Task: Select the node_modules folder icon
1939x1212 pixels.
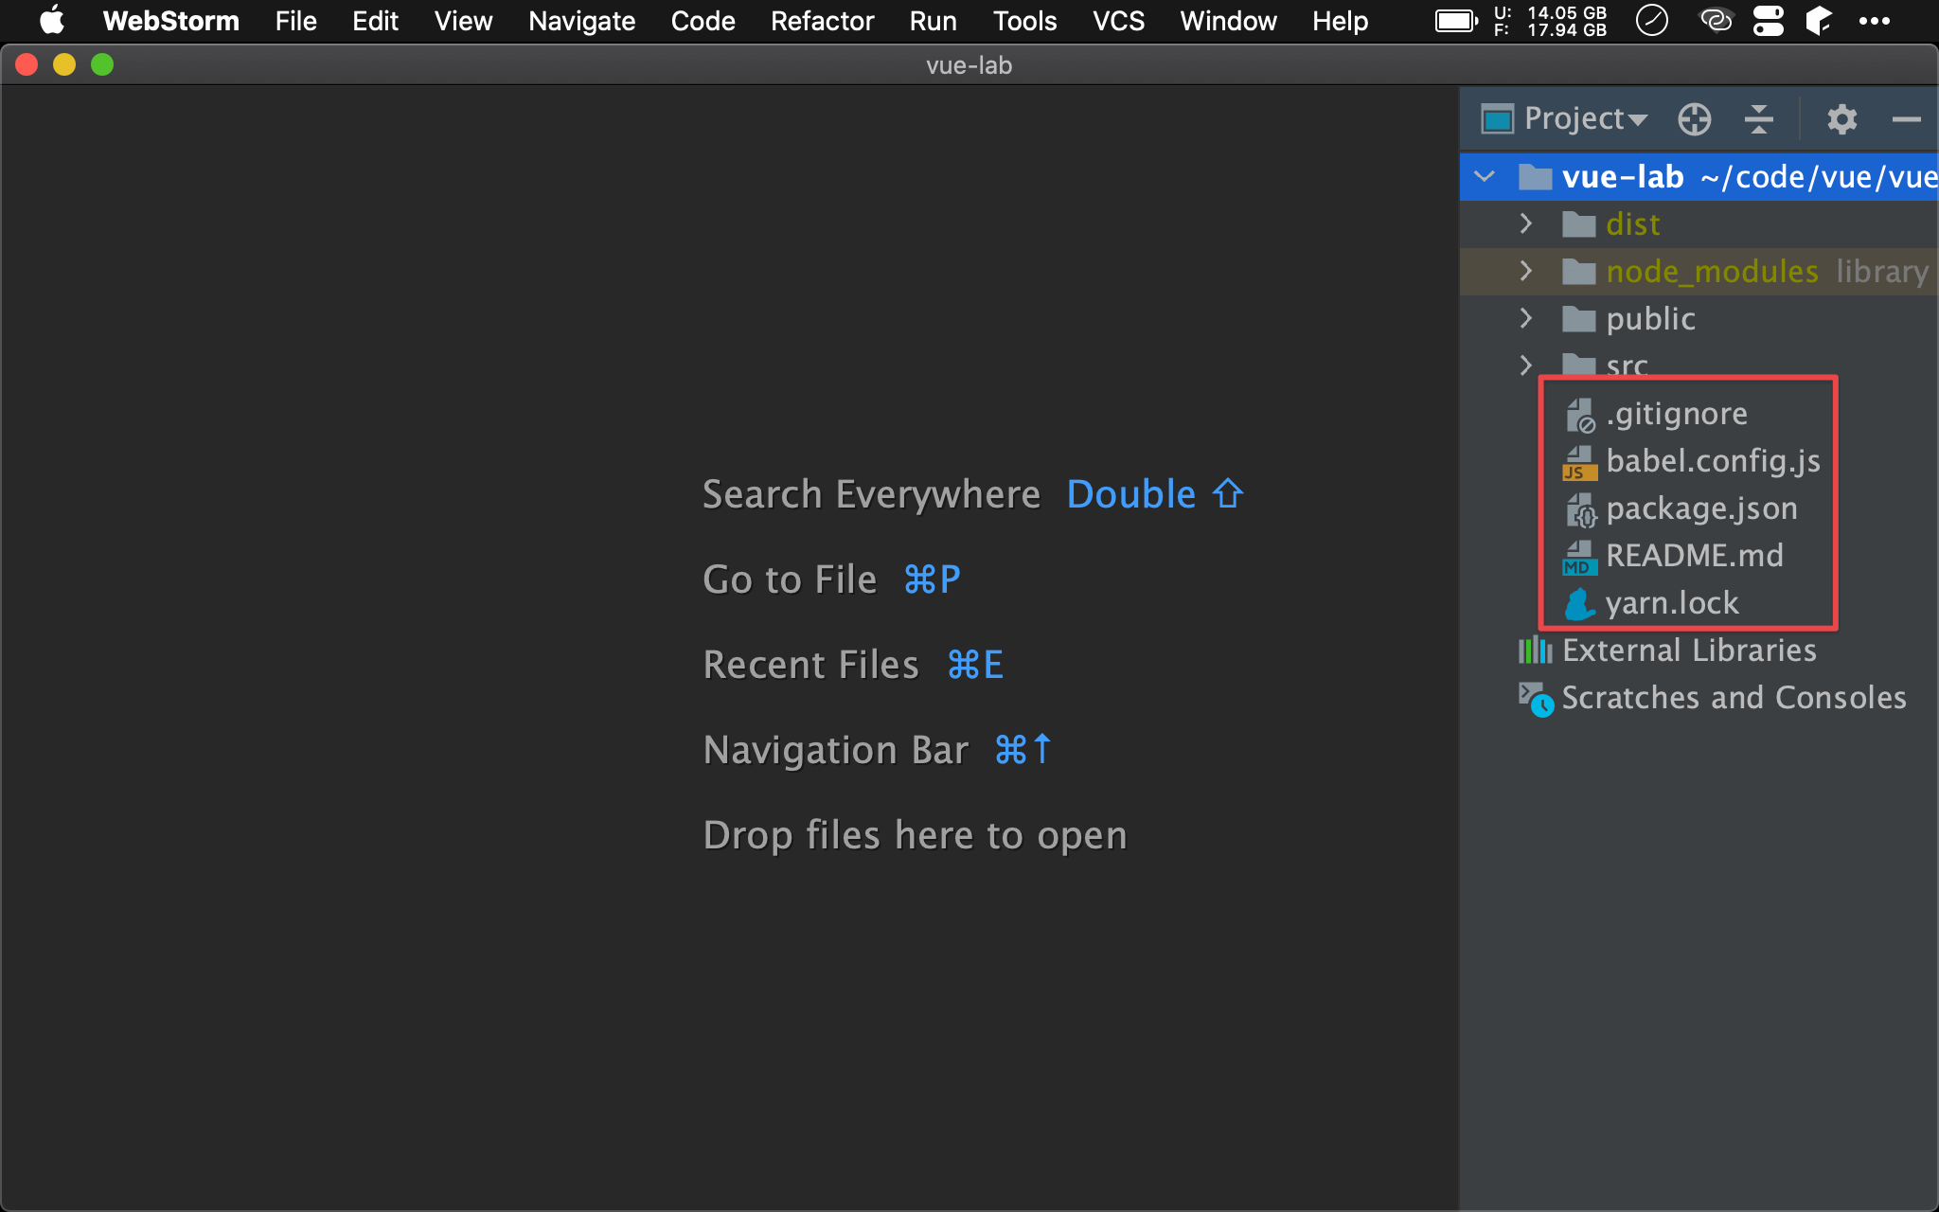Action: click(x=1578, y=272)
